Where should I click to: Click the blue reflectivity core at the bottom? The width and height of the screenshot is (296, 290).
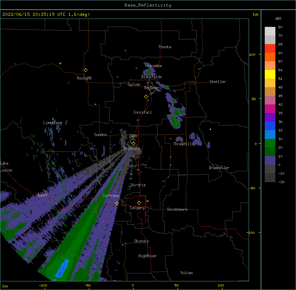coord(62,269)
